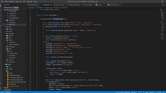Viewport: 166px width, 93px height.
Task: Change the php language mode
Action: tap(147, 92)
